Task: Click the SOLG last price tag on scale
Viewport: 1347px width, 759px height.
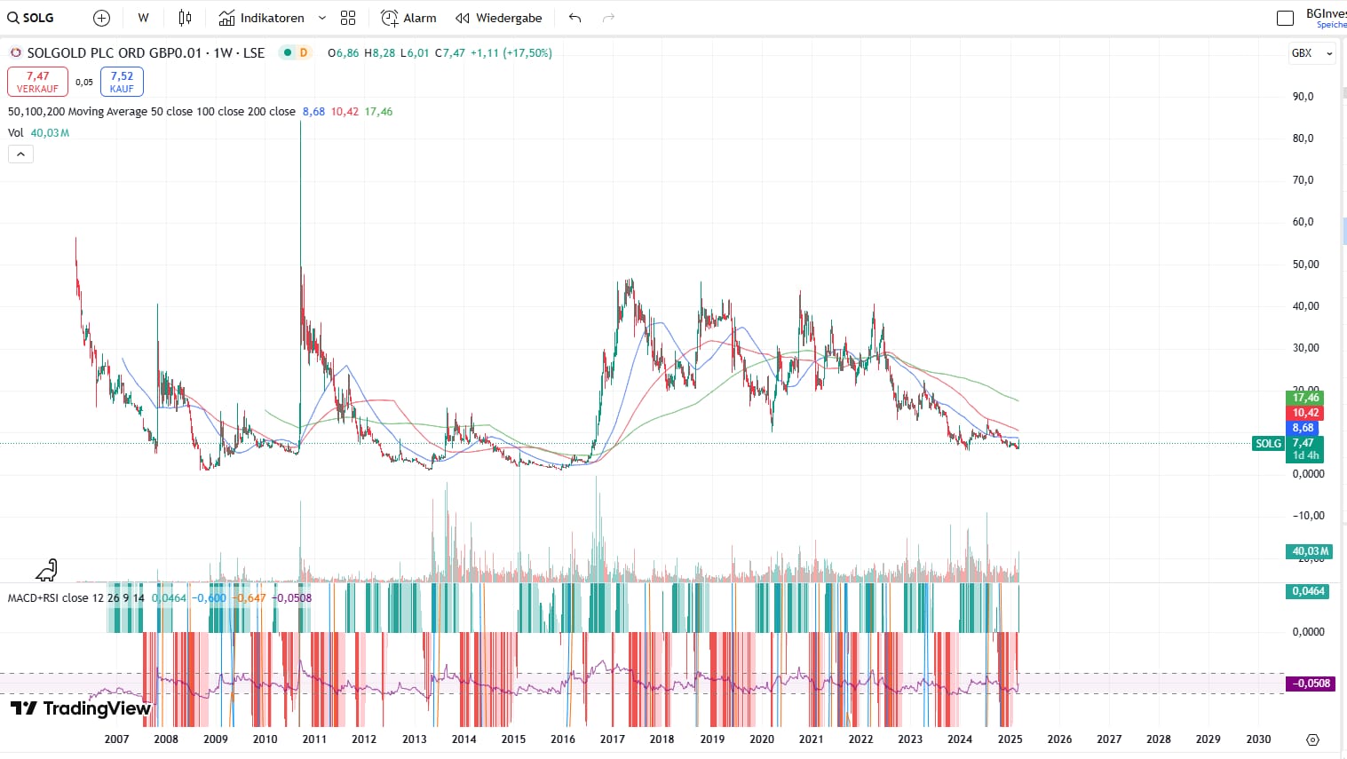Action: point(1268,444)
